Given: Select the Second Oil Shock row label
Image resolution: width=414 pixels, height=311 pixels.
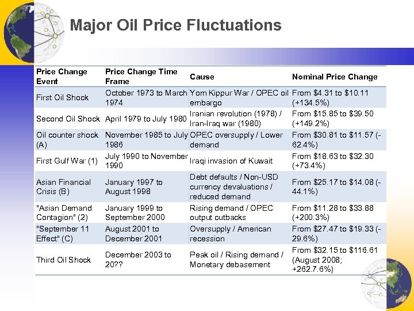Looking at the screenshot, I should (68, 119).
